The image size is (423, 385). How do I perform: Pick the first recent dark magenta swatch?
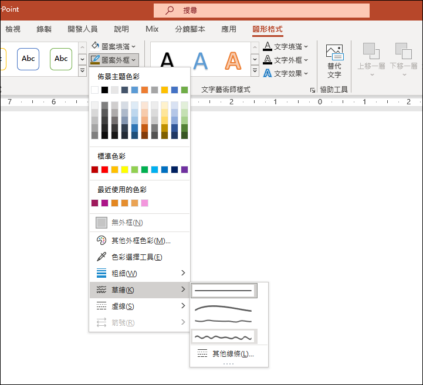94,203
